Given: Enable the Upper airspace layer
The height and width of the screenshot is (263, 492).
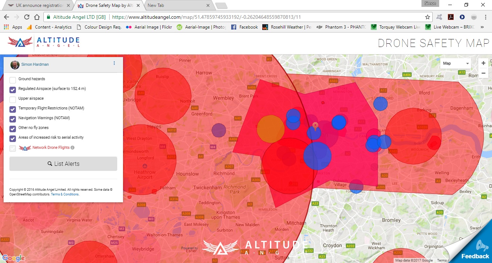Looking at the screenshot, I should tap(13, 99).
